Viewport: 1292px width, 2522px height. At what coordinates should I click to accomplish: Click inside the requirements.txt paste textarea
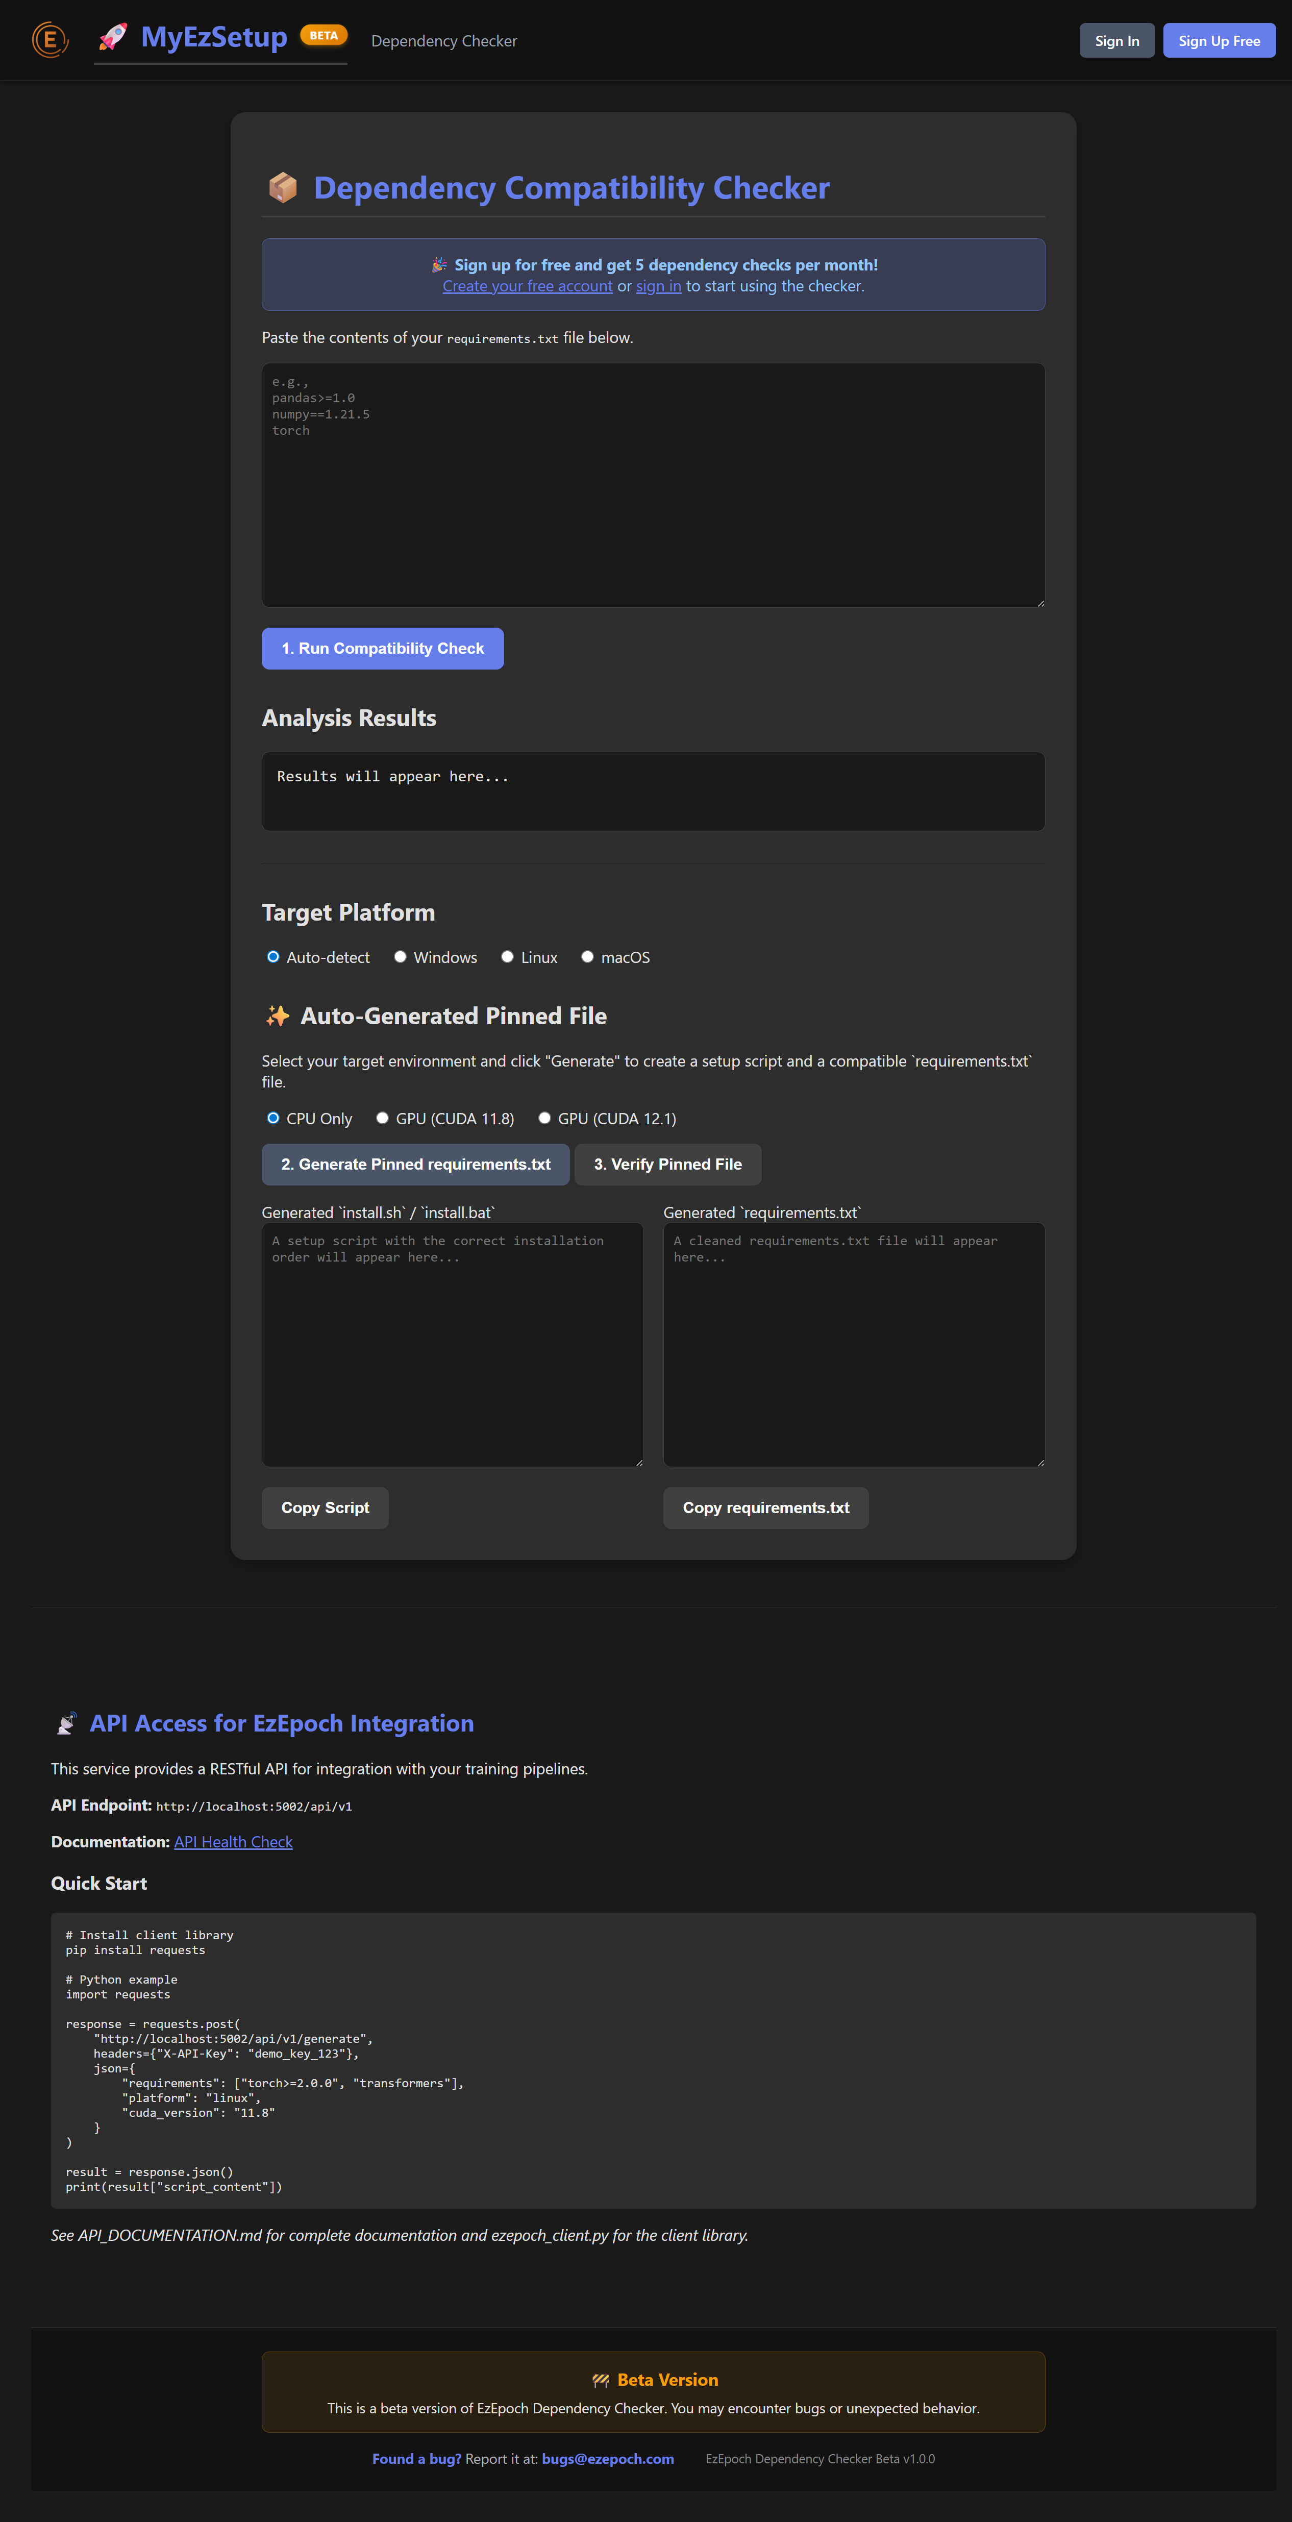click(x=653, y=486)
